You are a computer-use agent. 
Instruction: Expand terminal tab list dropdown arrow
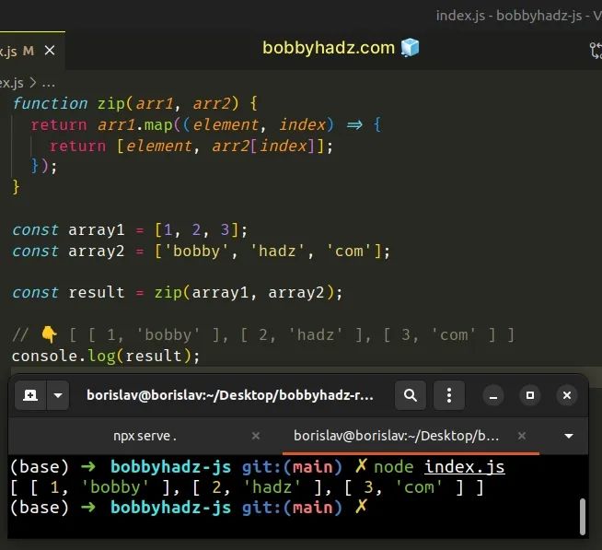(x=569, y=436)
